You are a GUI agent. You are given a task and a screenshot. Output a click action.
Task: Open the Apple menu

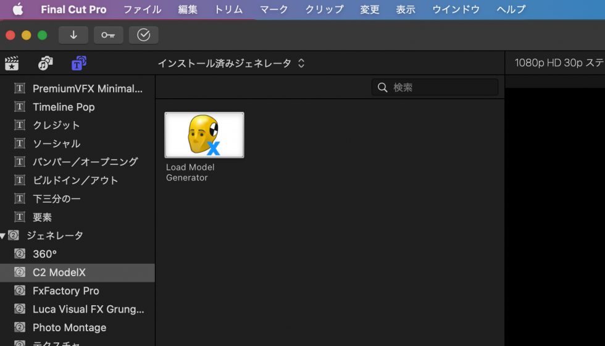click(x=18, y=9)
